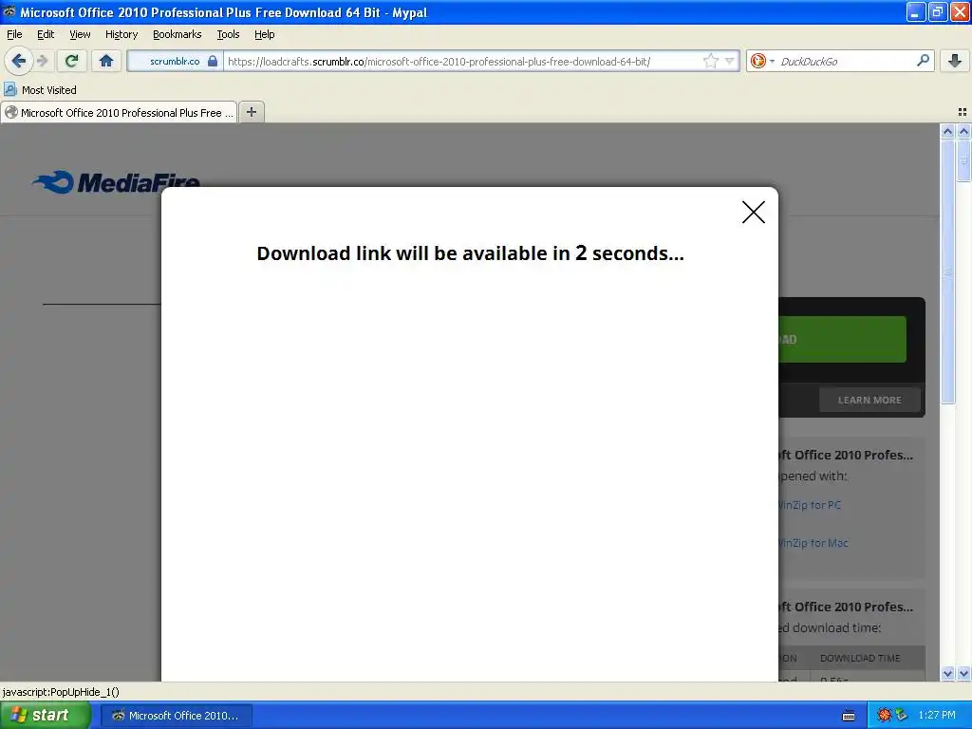Open the WinZip for PC link
Screen dimensions: 972x729
[x=810, y=505]
